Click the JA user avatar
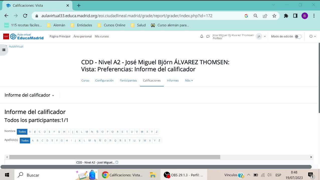320x180 pixels. click(x=259, y=36)
